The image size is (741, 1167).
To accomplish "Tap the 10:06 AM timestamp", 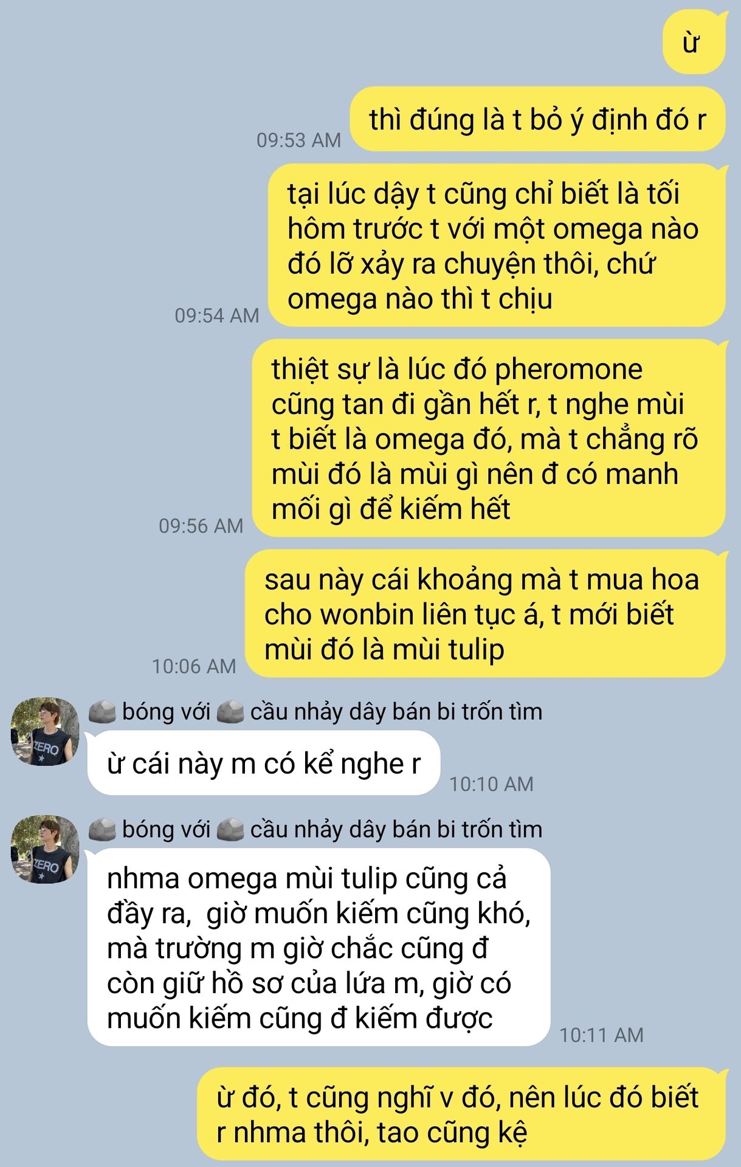I will click(x=194, y=667).
